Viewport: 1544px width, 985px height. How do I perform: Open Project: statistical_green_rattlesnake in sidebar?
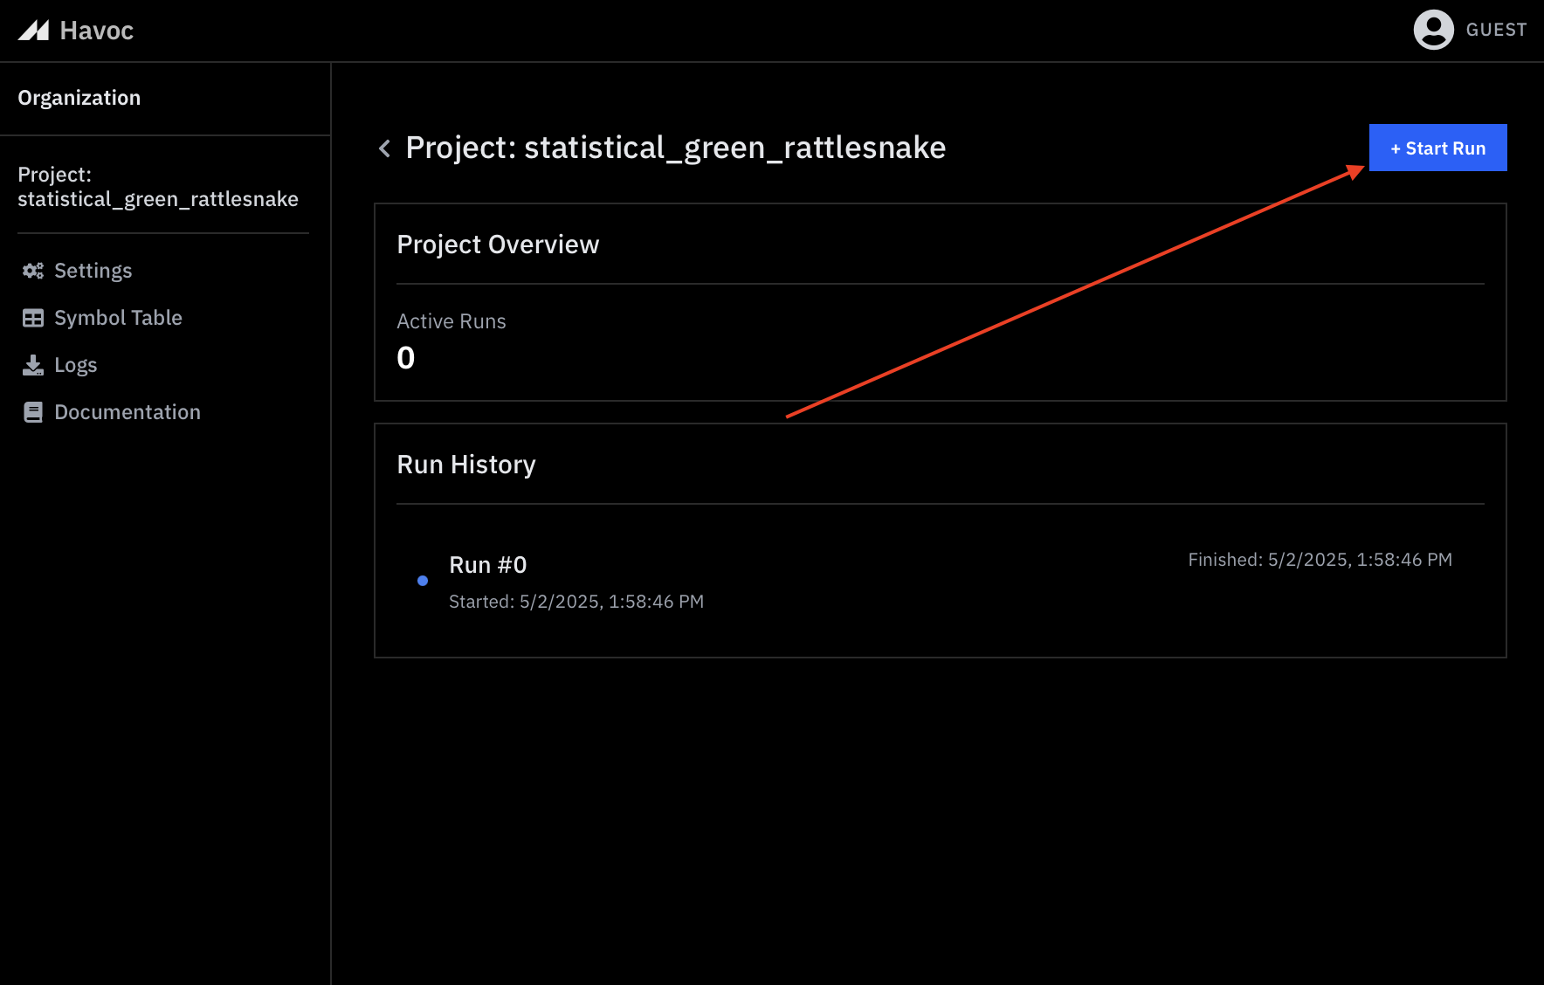point(158,186)
